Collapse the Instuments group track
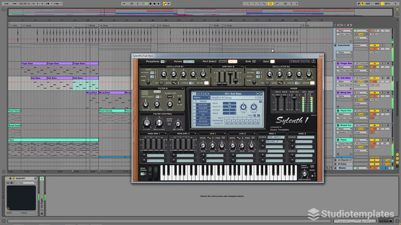 point(335,45)
